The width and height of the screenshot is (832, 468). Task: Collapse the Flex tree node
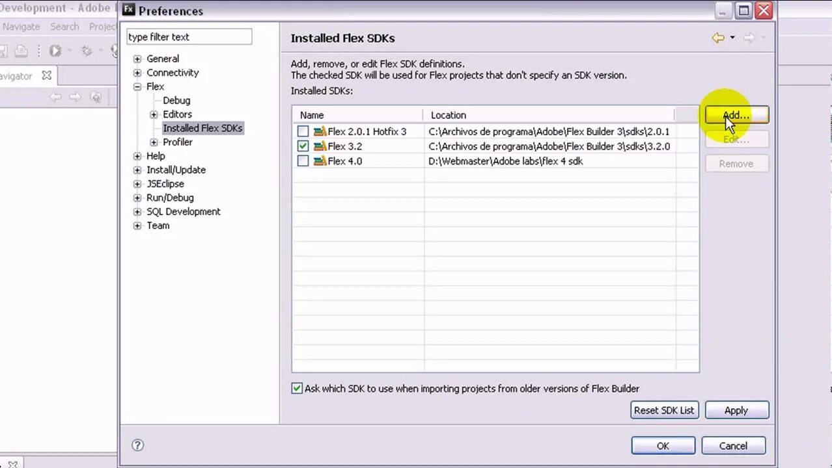[x=137, y=86]
